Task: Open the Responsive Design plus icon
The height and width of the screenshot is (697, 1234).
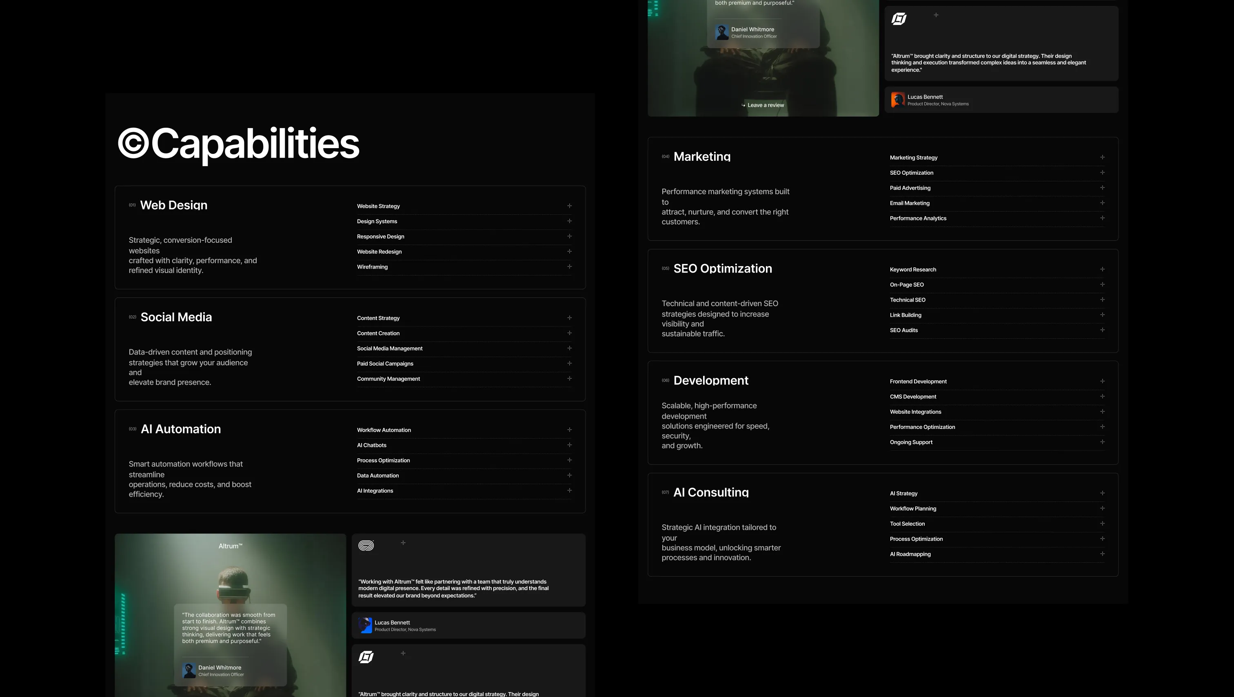Action: pyautogui.click(x=569, y=236)
